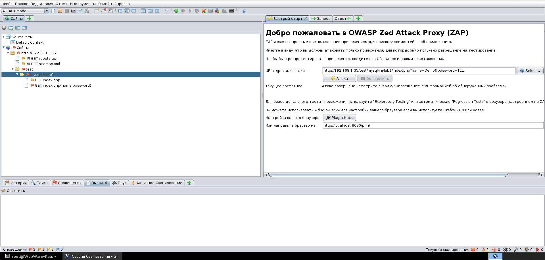
Task: Click the grey drop request circle icon
Action: click(197, 11)
